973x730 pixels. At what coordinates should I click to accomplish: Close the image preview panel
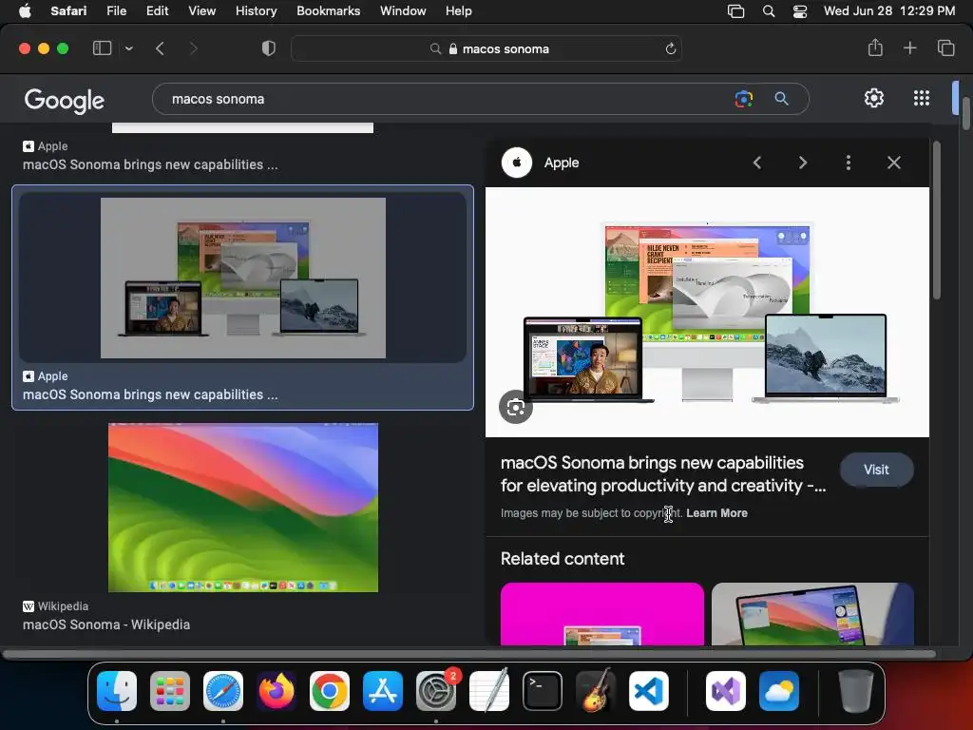click(x=893, y=163)
